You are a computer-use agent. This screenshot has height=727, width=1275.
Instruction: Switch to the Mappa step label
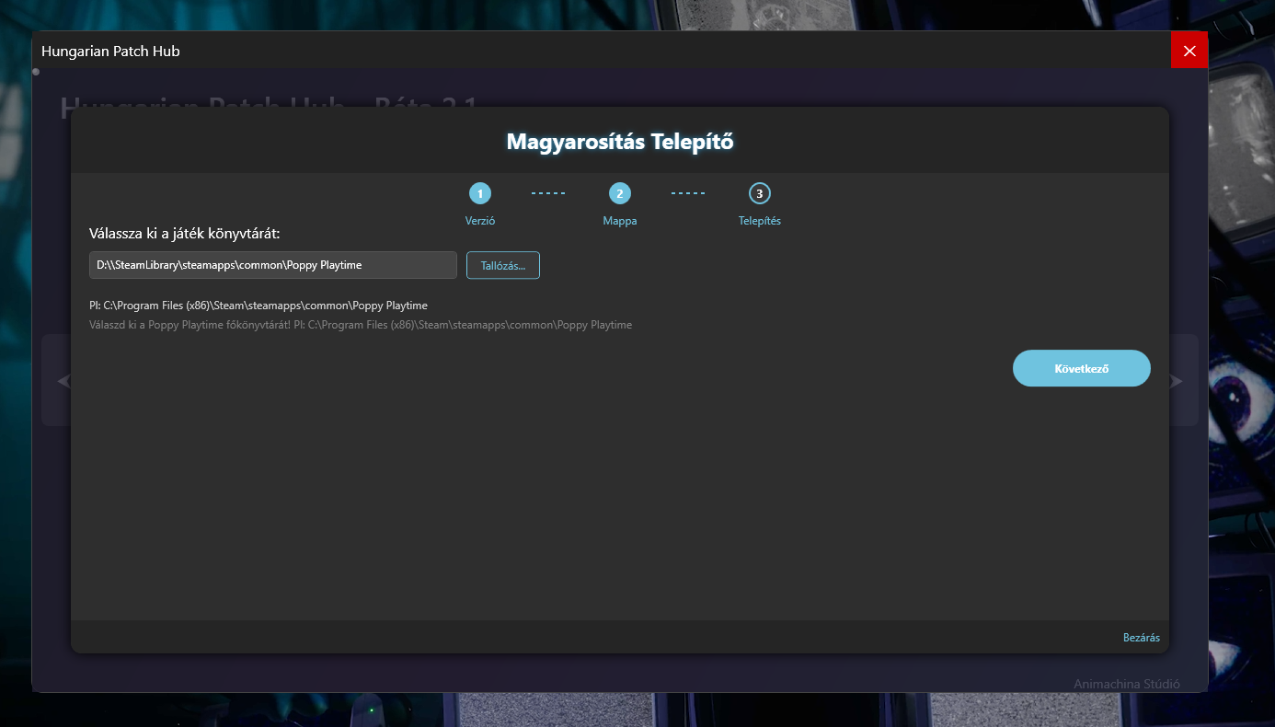coord(620,221)
